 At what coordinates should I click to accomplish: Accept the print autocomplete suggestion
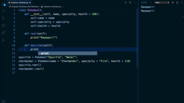[68, 53]
